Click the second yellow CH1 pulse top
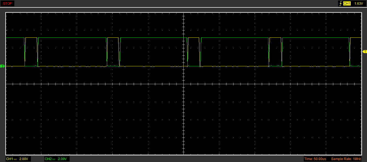This screenshot has width=367, height=162. coord(113,37)
